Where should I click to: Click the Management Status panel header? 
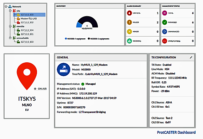[x=178, y=6]
